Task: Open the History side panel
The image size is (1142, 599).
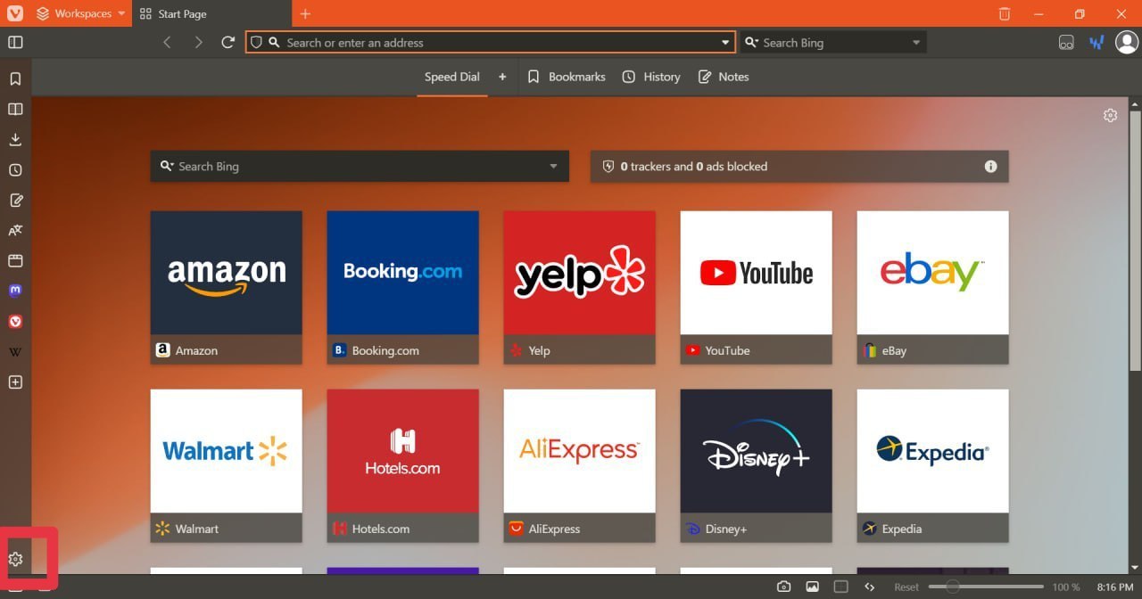Action: (x=15, y=169)
